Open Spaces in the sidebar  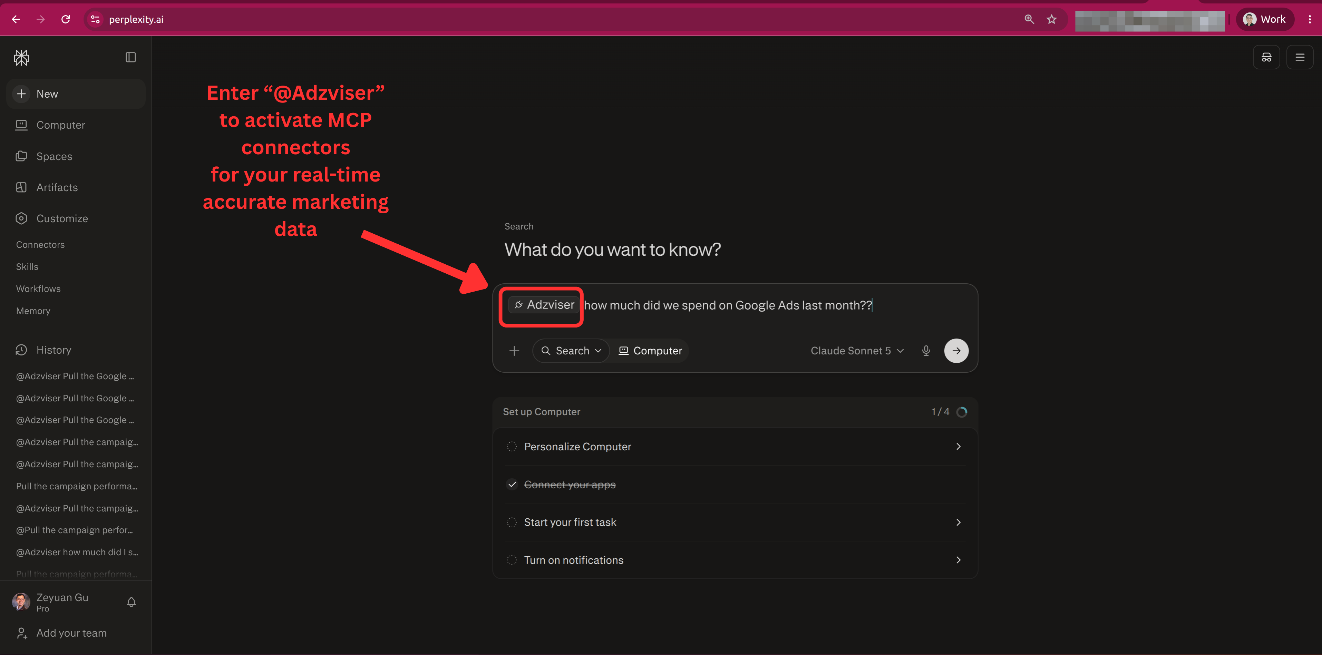click(x=76, y=156)
